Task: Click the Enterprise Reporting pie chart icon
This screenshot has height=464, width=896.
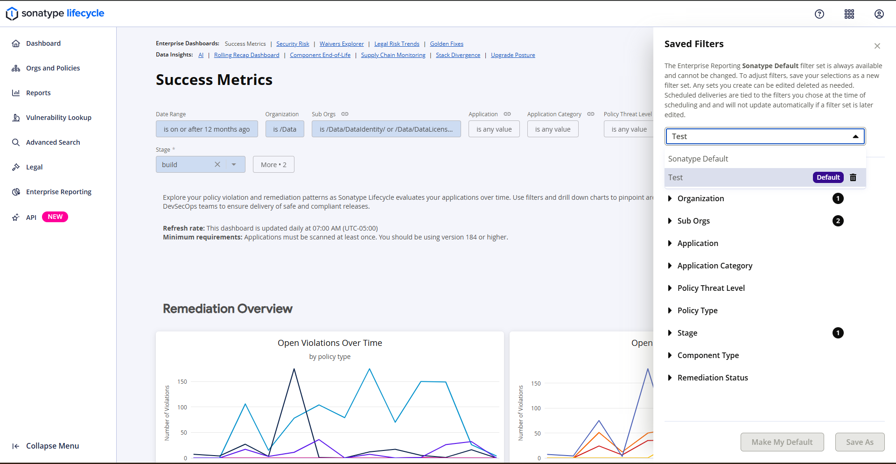Action: 16,192
